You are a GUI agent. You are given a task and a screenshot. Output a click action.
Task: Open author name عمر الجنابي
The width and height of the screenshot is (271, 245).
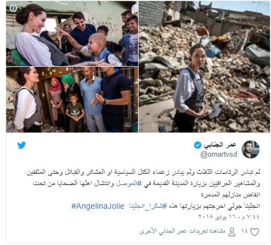pyautogui.click(x=220, y=145)
